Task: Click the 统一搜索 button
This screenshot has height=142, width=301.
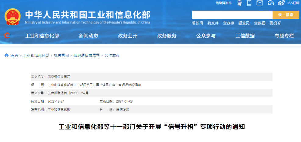Action: click(x=286, y=15)
